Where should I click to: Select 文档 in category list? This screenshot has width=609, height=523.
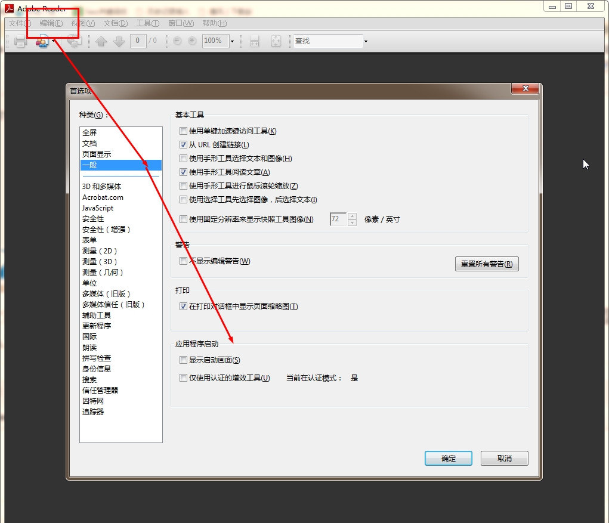(121, 143)
